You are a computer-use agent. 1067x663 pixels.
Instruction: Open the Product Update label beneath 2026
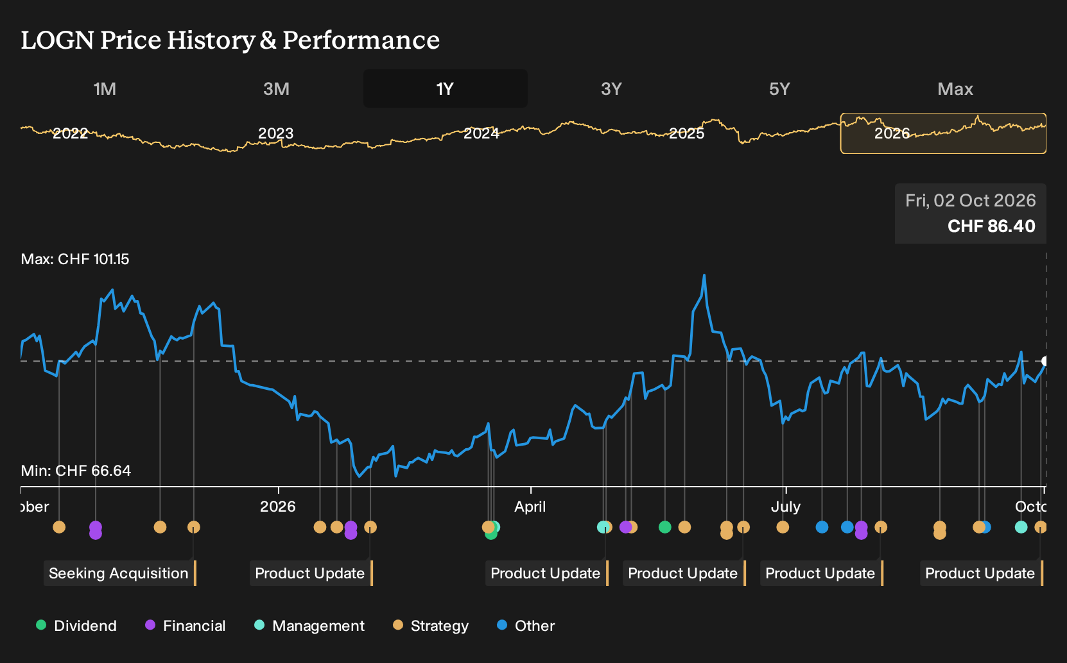(311, 573)
